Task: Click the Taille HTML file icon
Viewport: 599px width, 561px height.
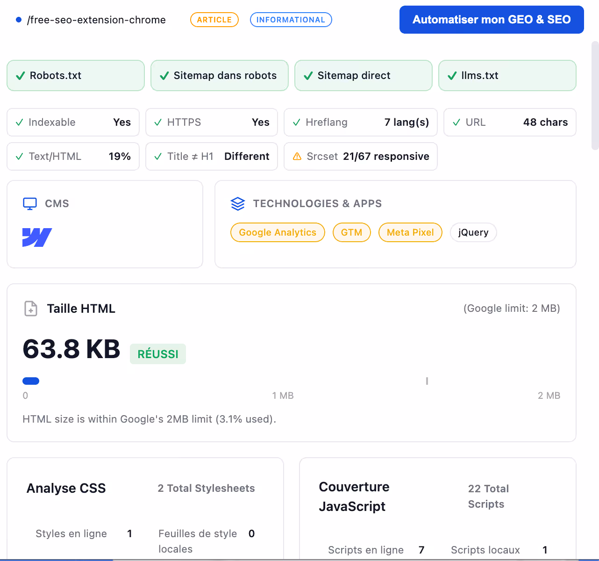Action: tap(31, 309)
